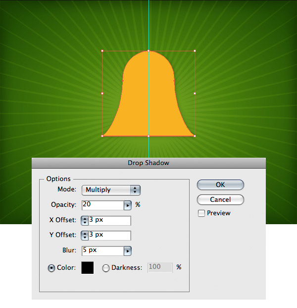Click the bottom-right bounding box handle

click(195, 136)
